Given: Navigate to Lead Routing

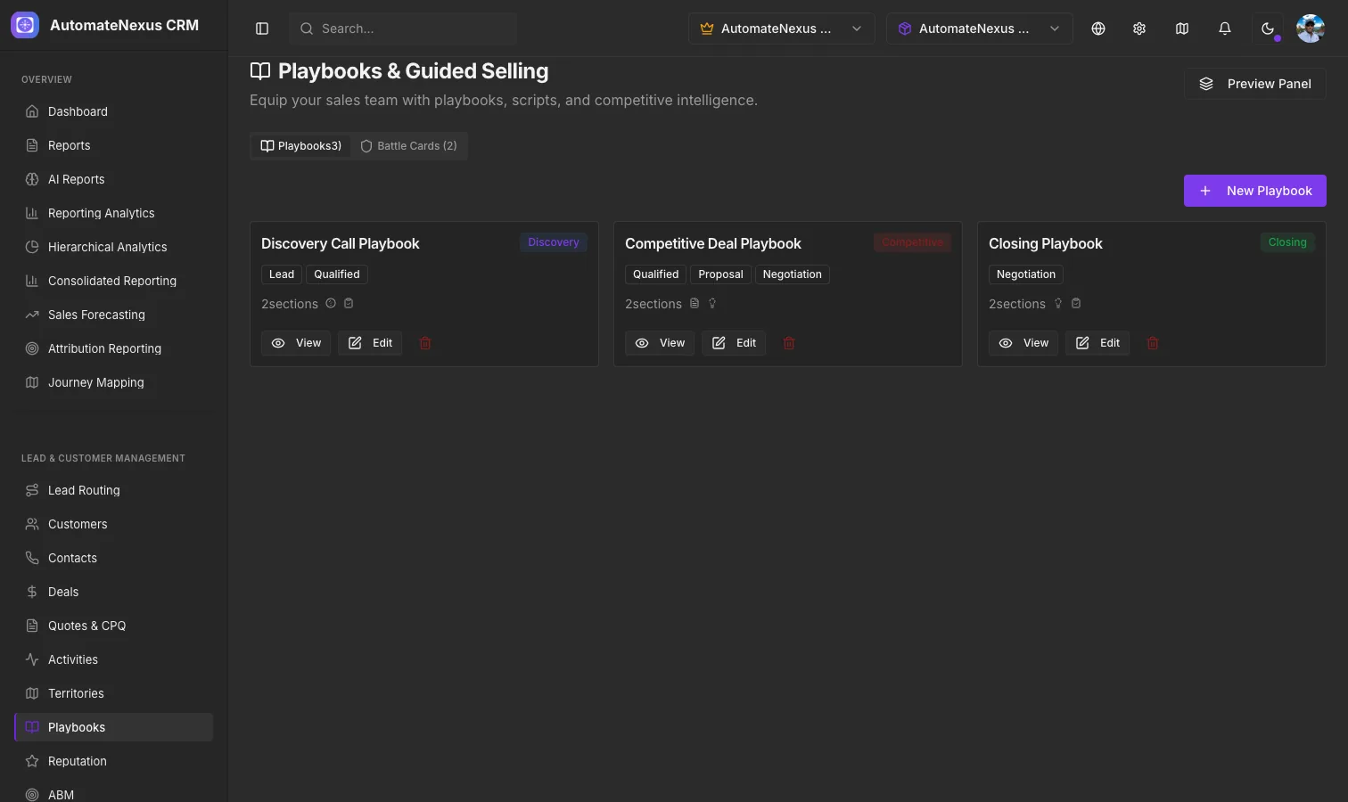Looking at the screenshot, I should (114, 490).
